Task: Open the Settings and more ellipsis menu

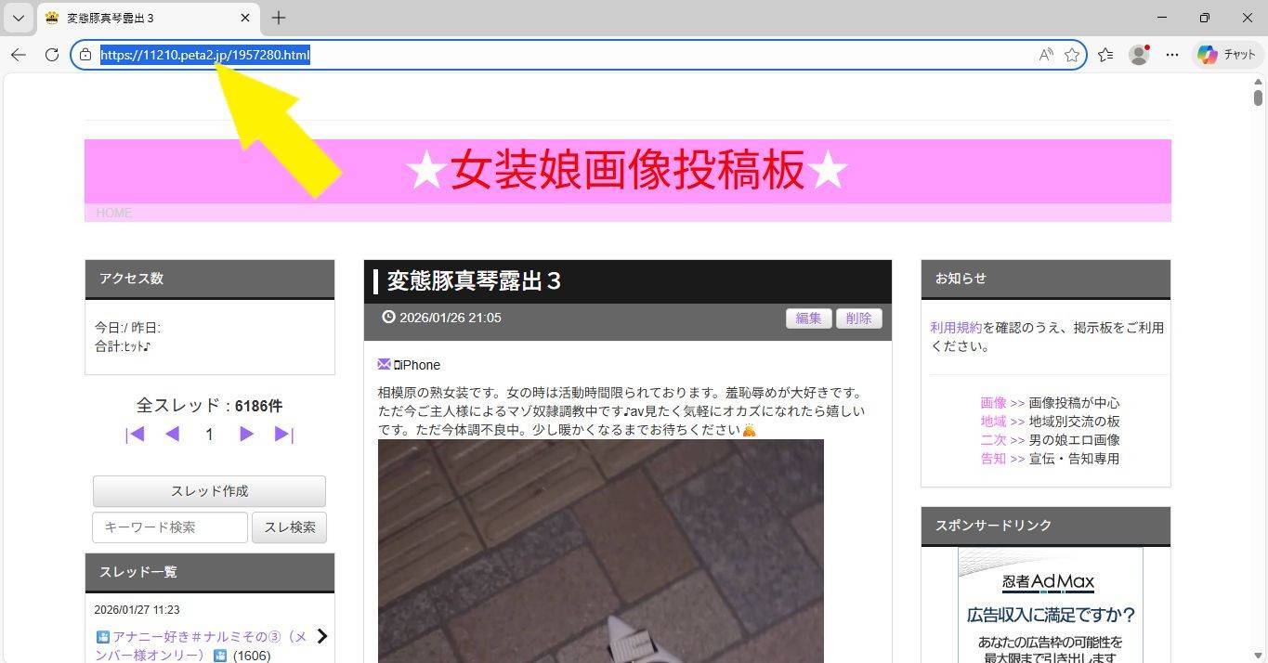Action: coord(1172,55)
